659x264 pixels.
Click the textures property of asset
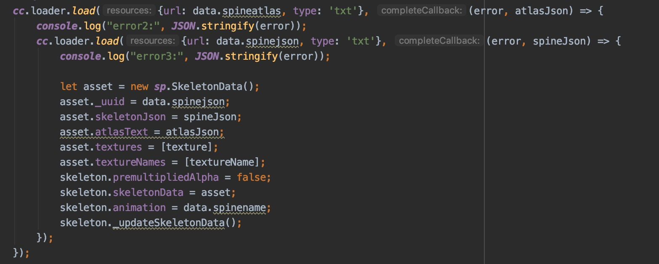[119, 147]
